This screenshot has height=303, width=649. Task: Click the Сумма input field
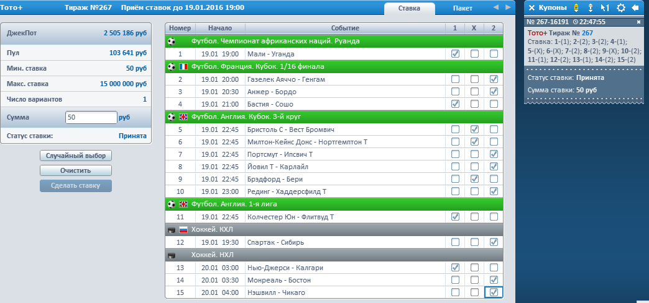click(91, 118)
